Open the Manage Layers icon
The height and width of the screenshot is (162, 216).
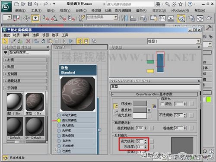[x=143, y=18]
